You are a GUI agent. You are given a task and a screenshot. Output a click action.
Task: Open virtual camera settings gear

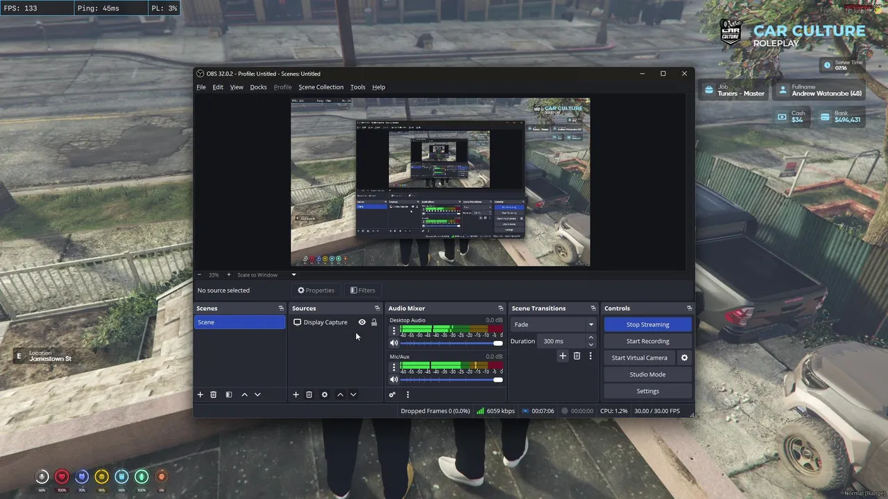(684, 358)
